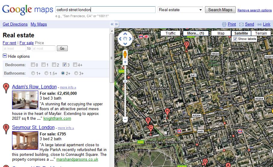Click the Go price filter button
The width and height of the screenshot is (273, 167).
62,48
